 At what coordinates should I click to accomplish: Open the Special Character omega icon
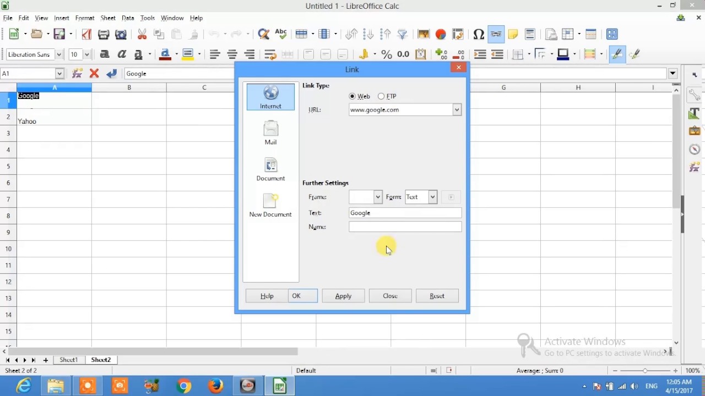(479, 34)
